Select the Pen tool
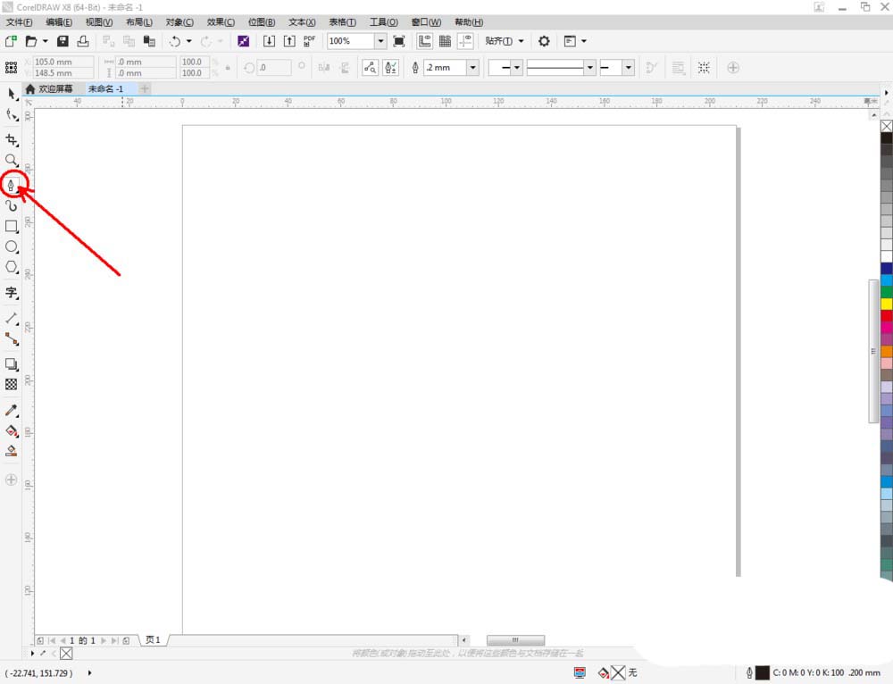The image size is (893, 684). pyautogui.click(x=11, y=185)
